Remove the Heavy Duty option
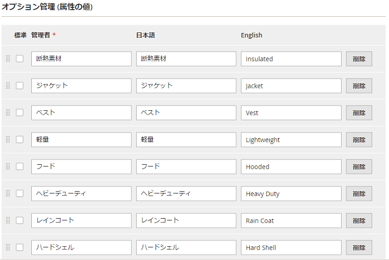This screenshot has height=260, width=389. point(358,194)
